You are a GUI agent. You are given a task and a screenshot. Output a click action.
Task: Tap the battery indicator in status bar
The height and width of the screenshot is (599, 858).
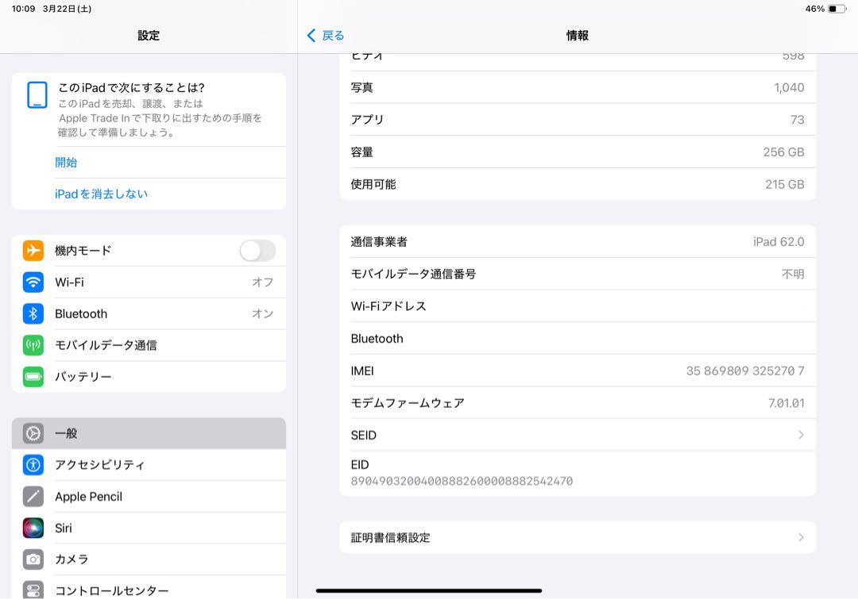pos(837,9)
